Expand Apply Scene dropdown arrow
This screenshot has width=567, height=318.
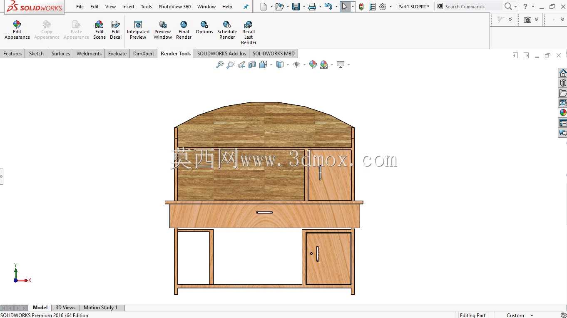coord(332,65)
